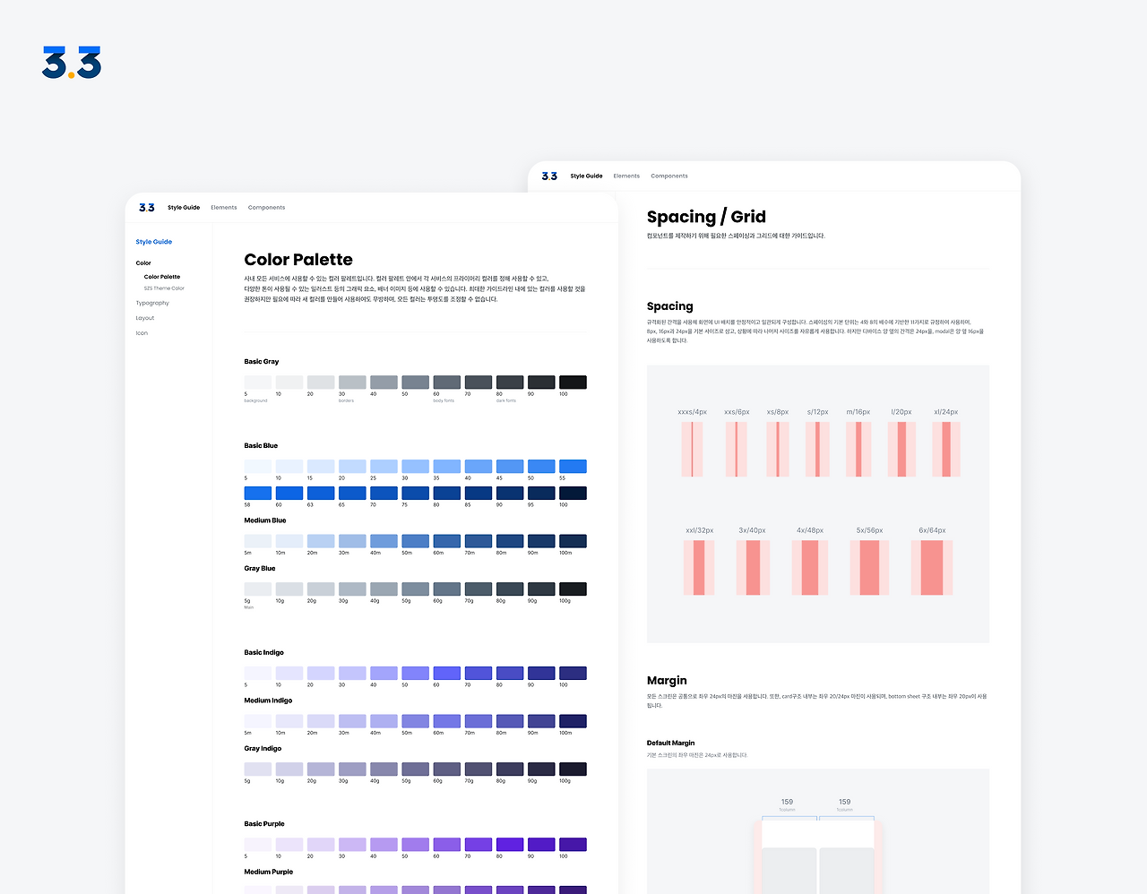Pick the Basic Gray 5 background swatch
Image resolution: width=1147 pixels, height=894 pixels.
click(x=258, y=383)
